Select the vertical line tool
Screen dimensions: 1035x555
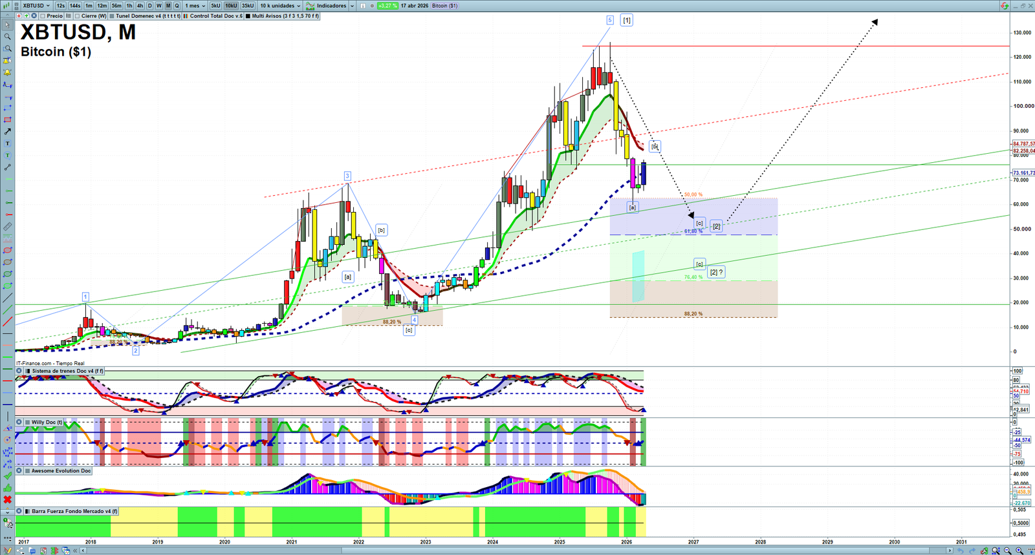(7, 417)
